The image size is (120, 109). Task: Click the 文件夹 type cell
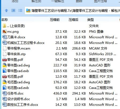(94, 26)
